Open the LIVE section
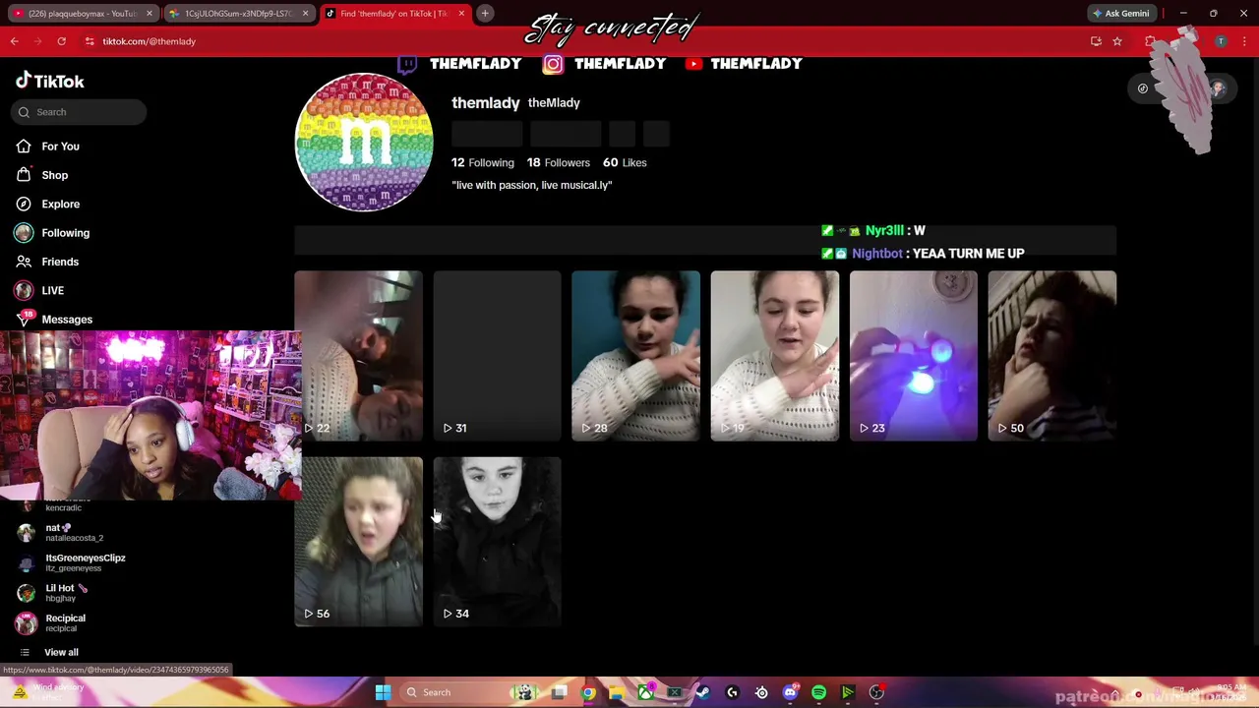1259x708 pixels. tap(52, 291)
